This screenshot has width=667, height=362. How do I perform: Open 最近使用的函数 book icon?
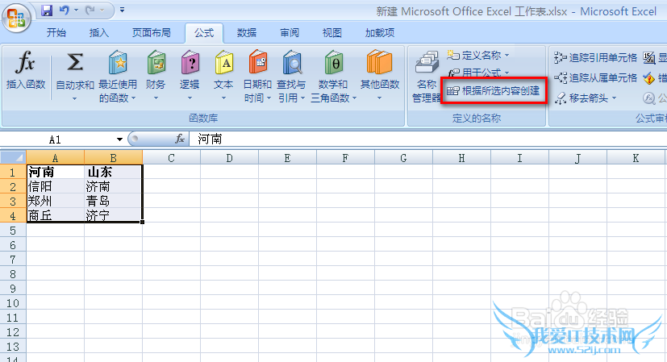pyautogui.click(x=118, y=63)
